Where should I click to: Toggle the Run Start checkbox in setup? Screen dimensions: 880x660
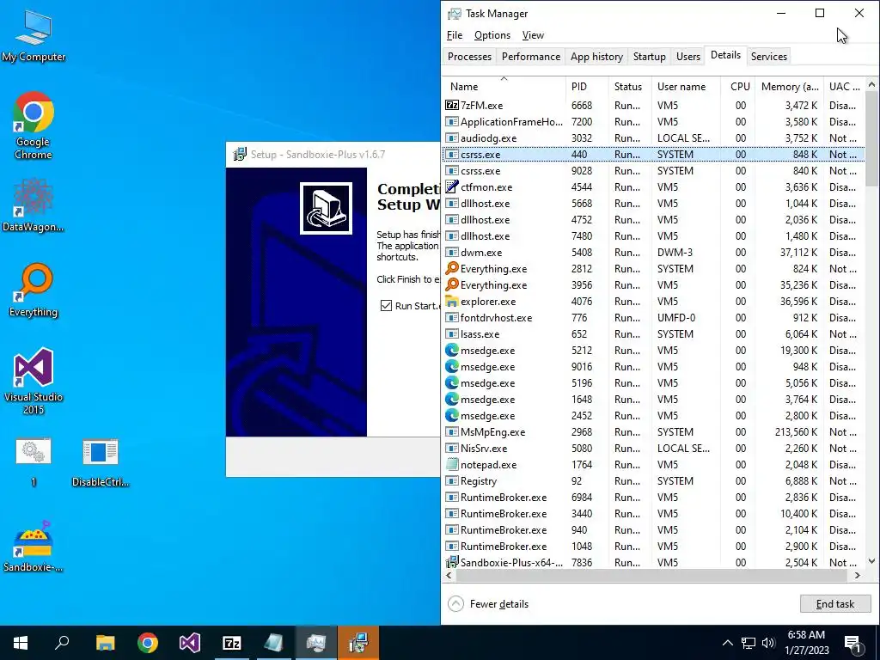click(386, 306)
